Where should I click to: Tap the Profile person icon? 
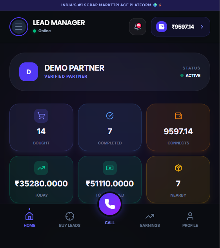pos(190,216)
